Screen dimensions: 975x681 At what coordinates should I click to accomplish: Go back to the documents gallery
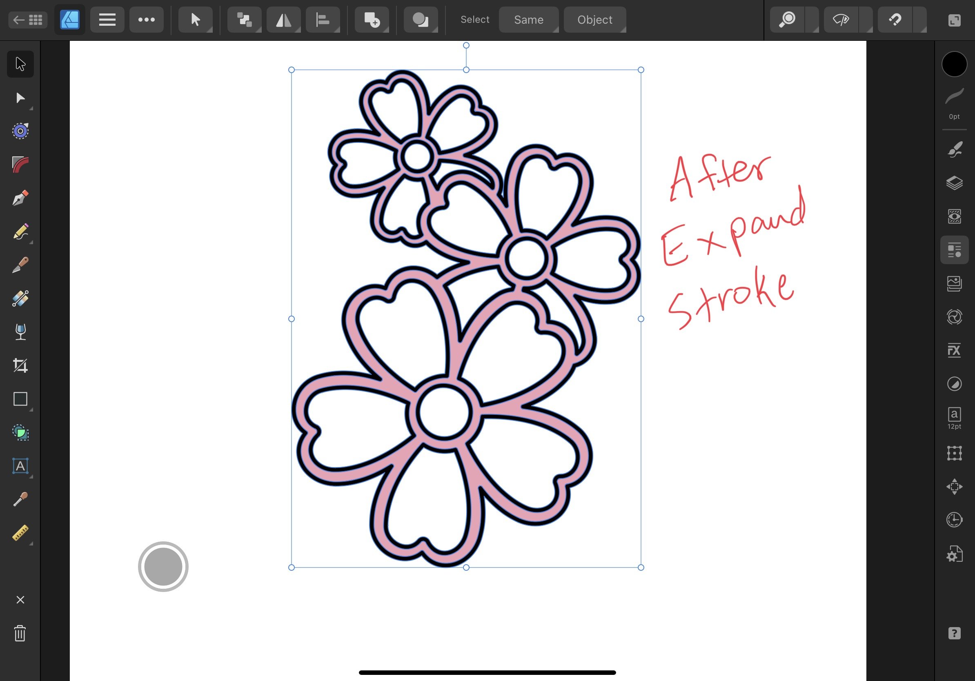(x=27, y=20)
